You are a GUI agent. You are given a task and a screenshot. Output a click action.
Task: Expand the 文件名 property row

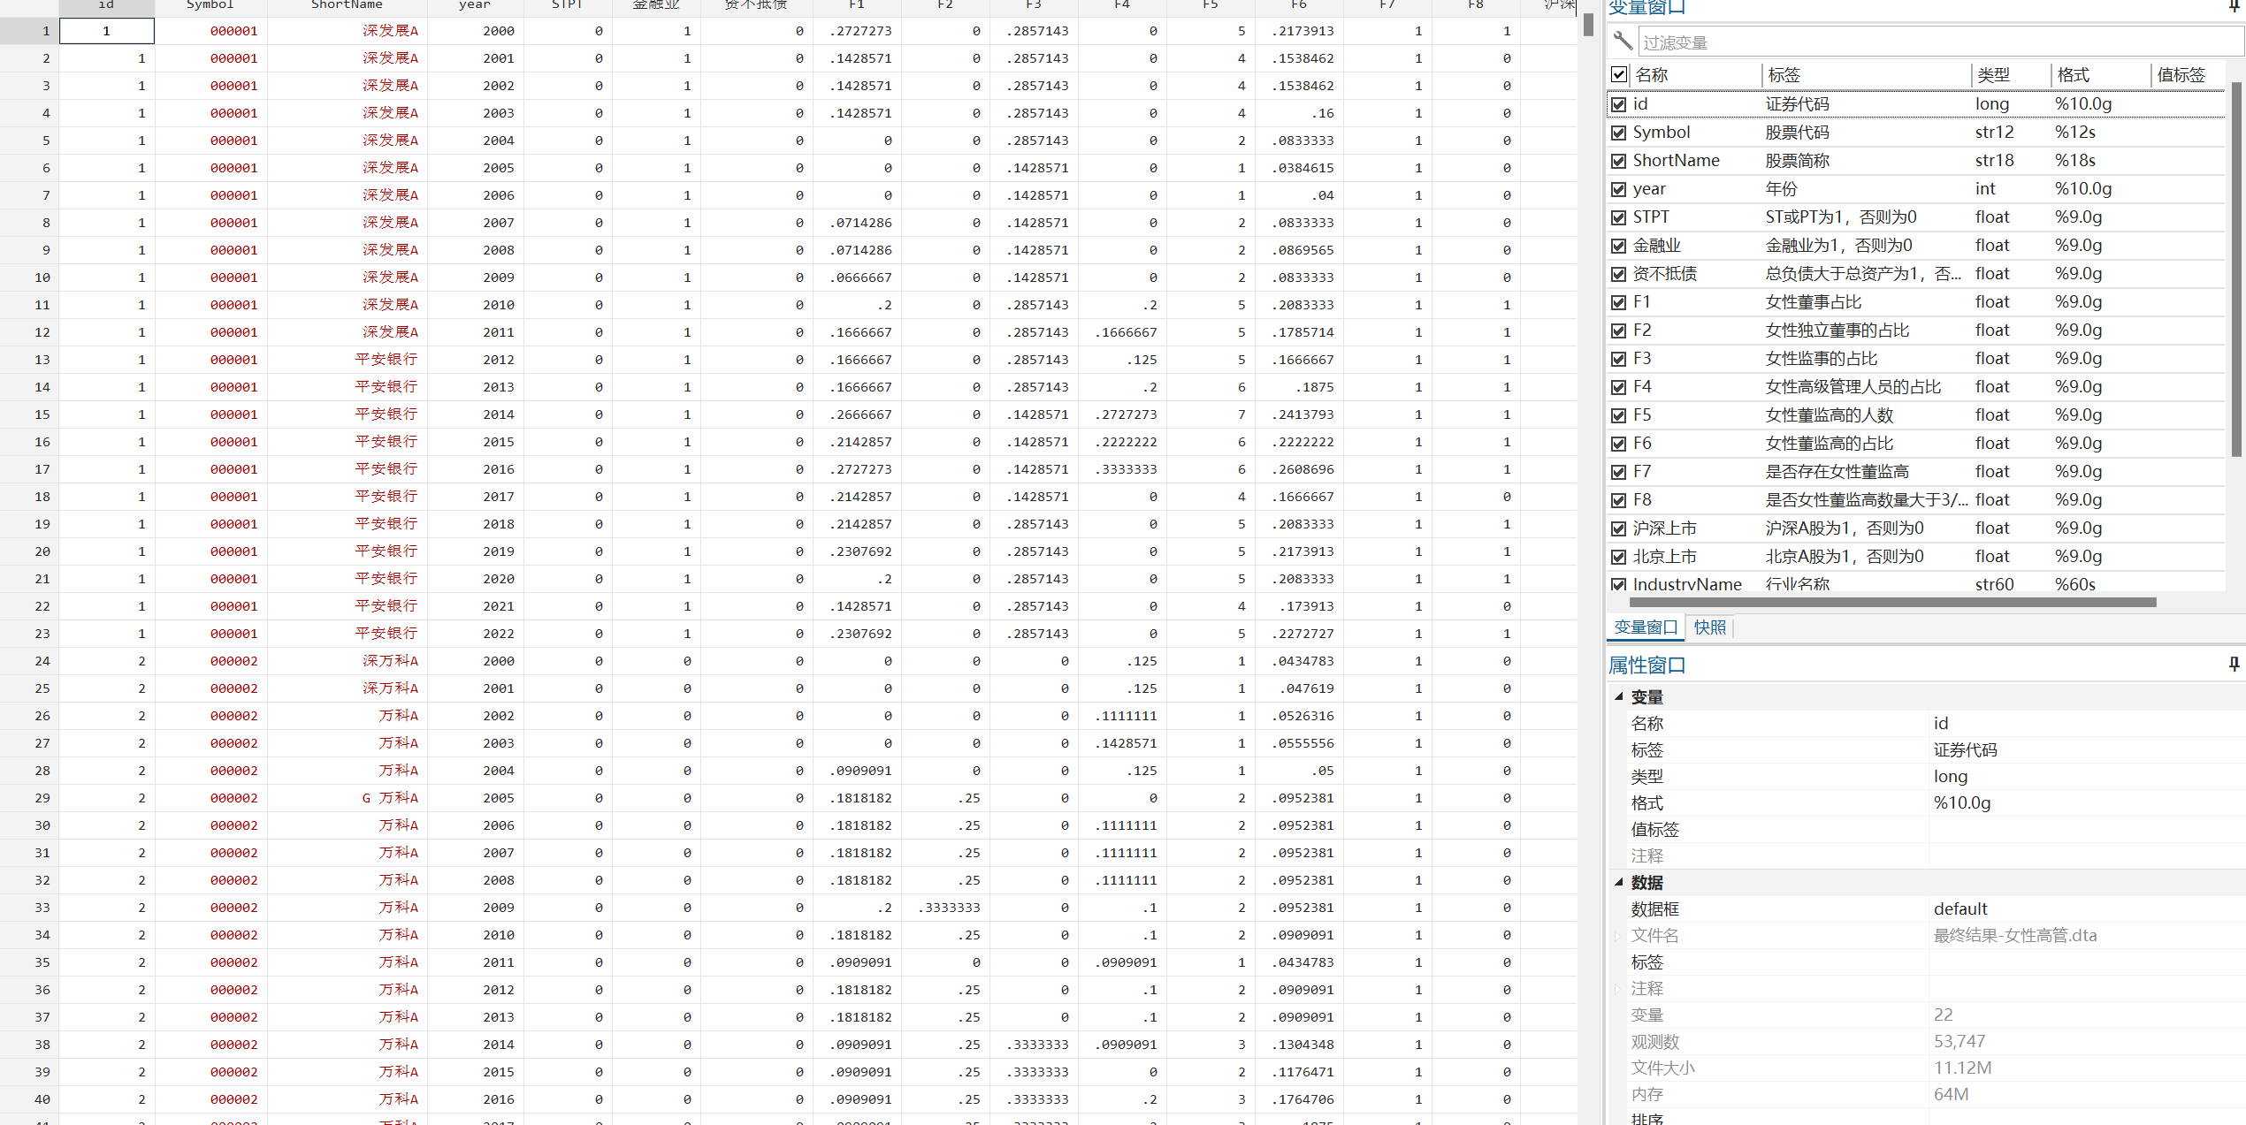tap(1618, 935)
